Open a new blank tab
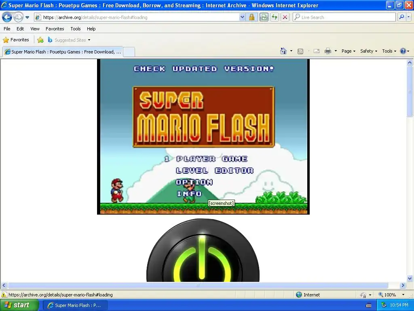 point(129,52)
